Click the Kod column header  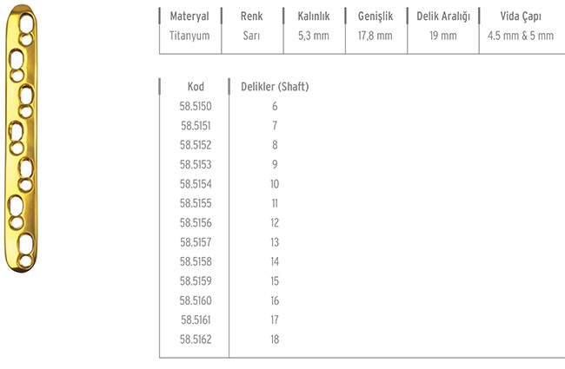tap(196, 87)
